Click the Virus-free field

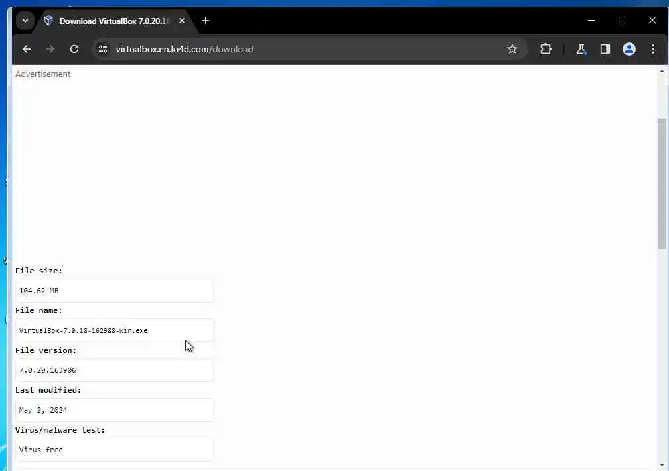click(114, 450)
